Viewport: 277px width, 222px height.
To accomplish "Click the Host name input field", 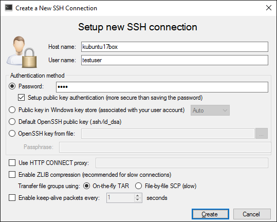I will 175,47.
